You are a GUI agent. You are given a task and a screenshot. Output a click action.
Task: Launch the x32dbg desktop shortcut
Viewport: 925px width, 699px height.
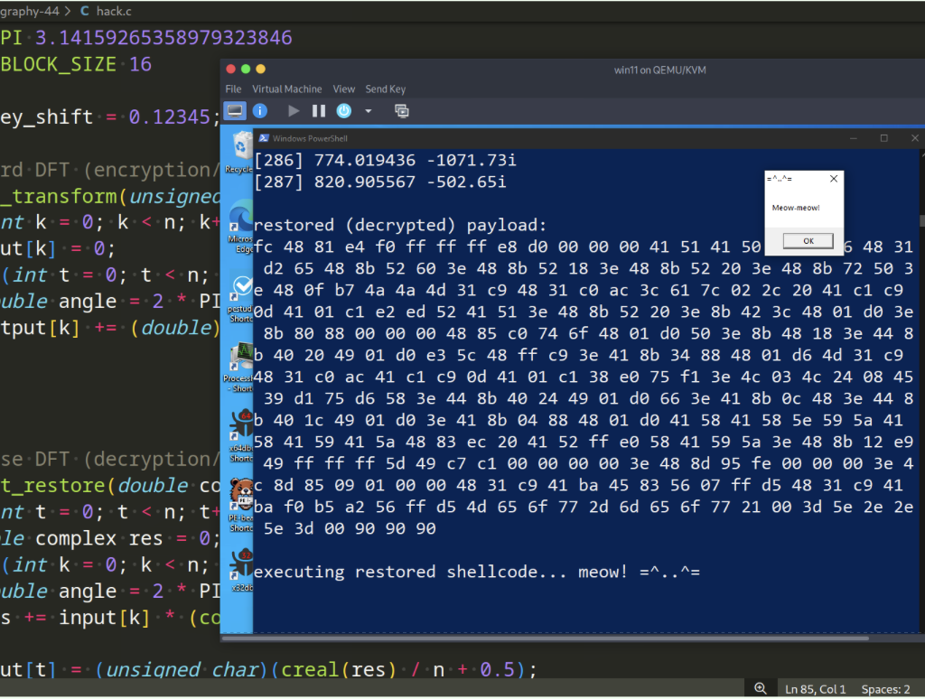coord(242,571)
